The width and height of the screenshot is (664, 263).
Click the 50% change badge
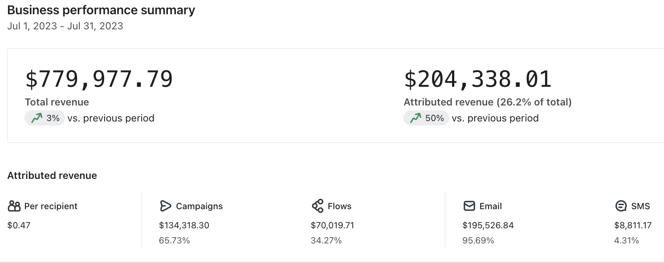click(x=426, y=118)
